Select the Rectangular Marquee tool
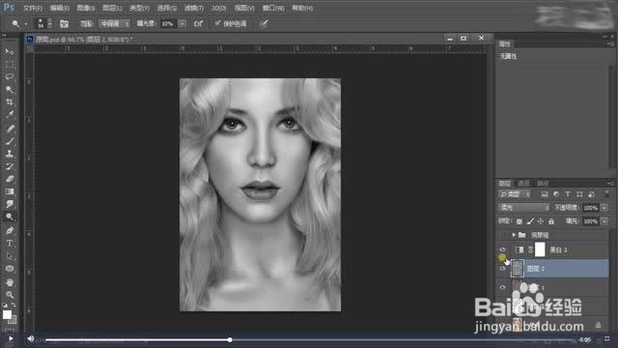Viewport: 618px width, 348px height. tap(10, 65)
